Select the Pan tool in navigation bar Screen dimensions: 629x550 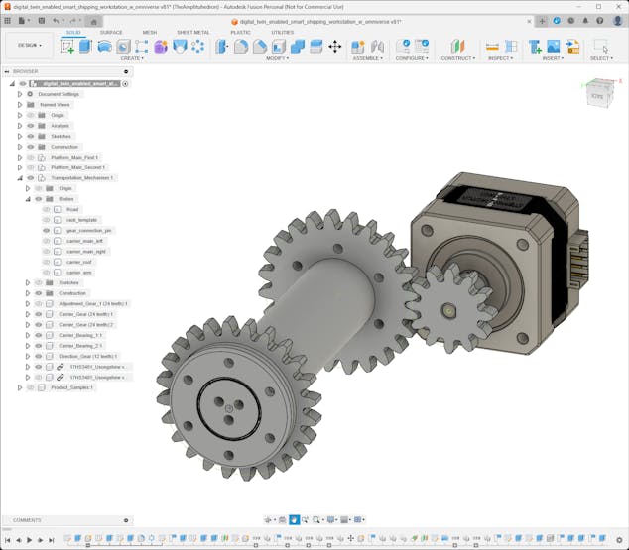point(294,519)
